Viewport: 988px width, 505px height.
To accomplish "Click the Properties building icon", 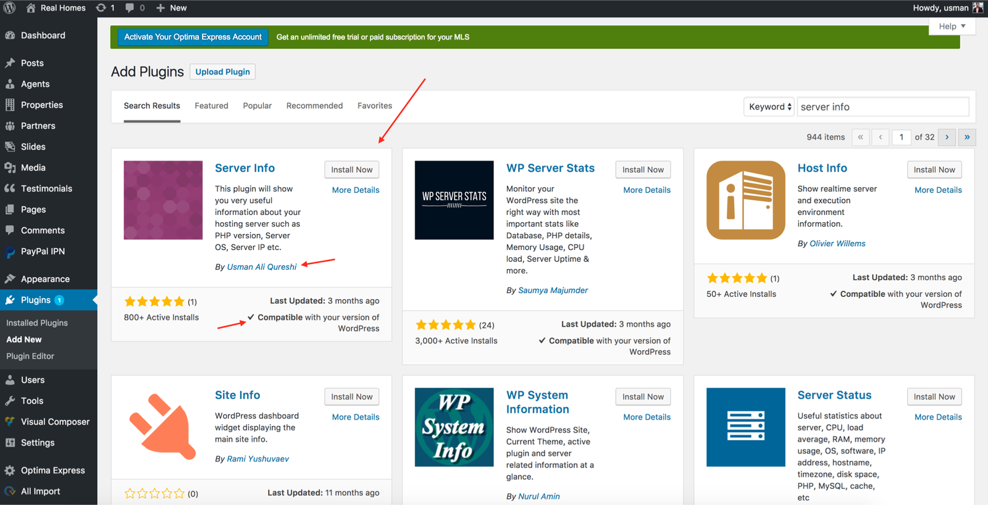I will [x=10, y=105].
